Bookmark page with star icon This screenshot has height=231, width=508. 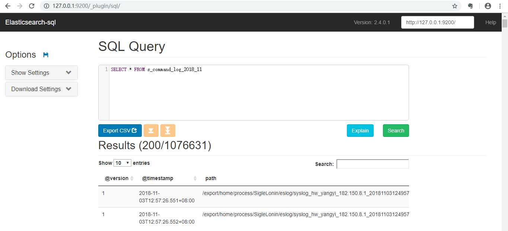(x=454, y=6)
